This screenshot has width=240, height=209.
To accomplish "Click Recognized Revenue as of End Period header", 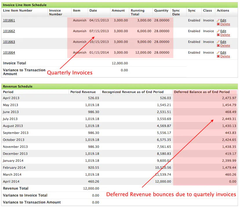I will pyautogui.click(x=133, y=92).
